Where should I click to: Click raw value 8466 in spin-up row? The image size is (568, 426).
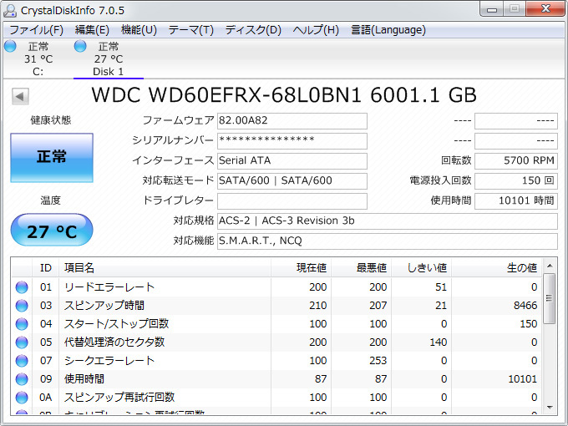525,306
